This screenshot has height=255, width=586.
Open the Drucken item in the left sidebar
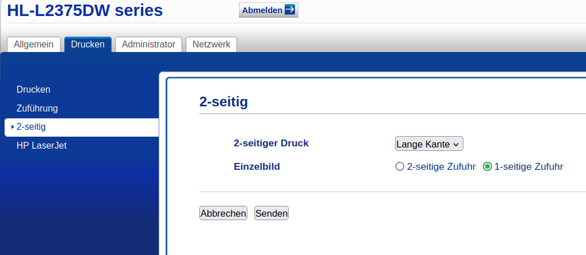click(33, 89)
